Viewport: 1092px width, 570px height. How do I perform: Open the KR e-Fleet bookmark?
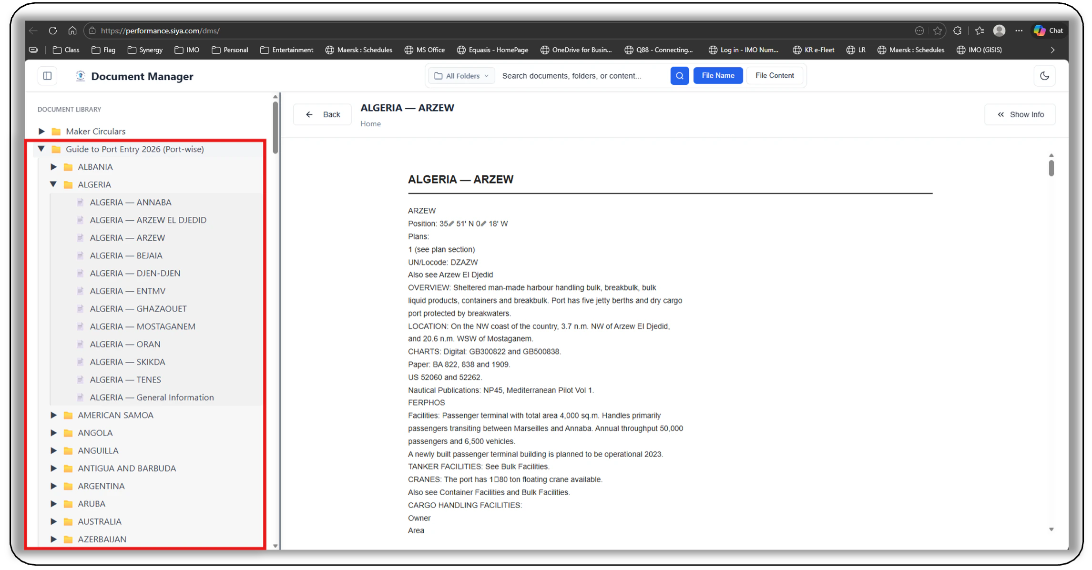(x=814, y=50)
